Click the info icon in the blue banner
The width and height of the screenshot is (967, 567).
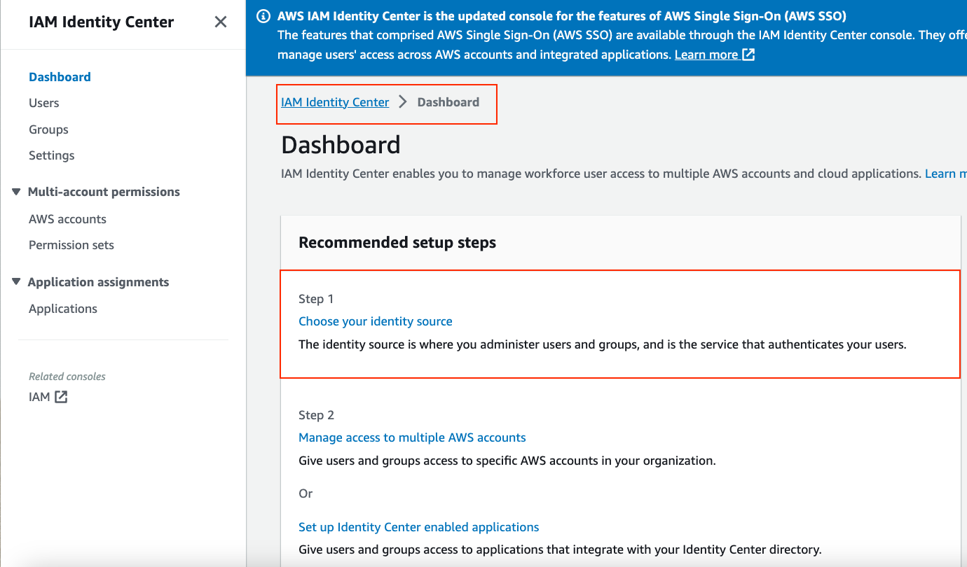(x=262, y=15)
